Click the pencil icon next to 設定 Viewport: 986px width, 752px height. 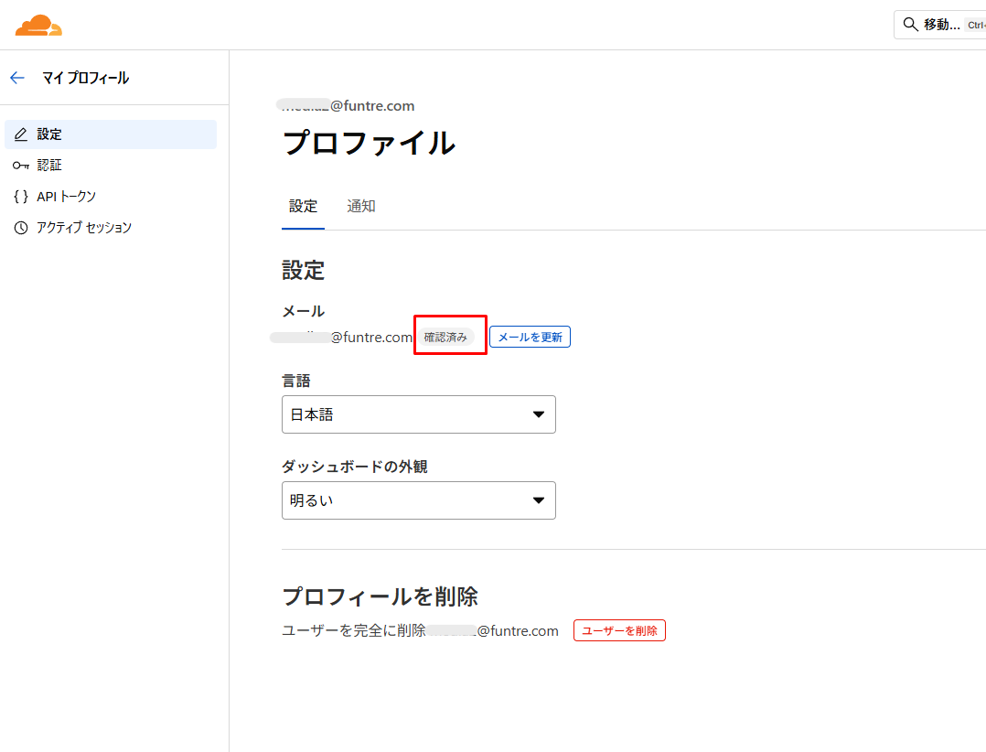21,134
